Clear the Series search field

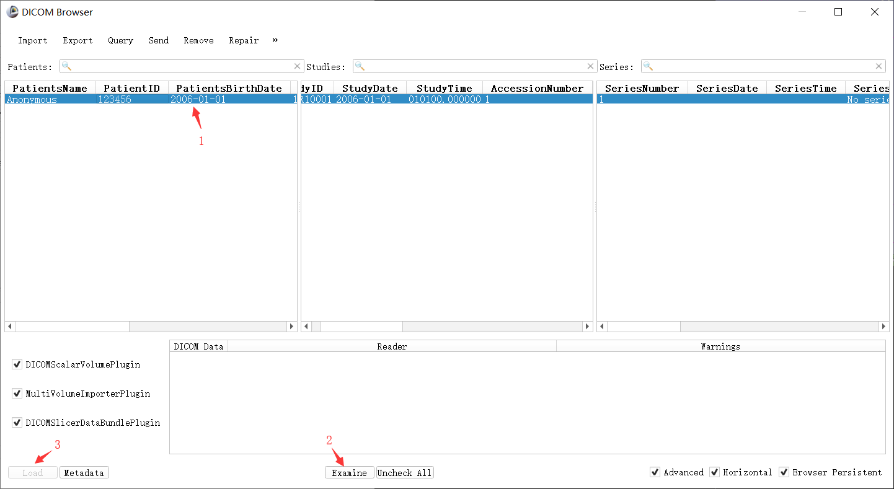point(879,66)
